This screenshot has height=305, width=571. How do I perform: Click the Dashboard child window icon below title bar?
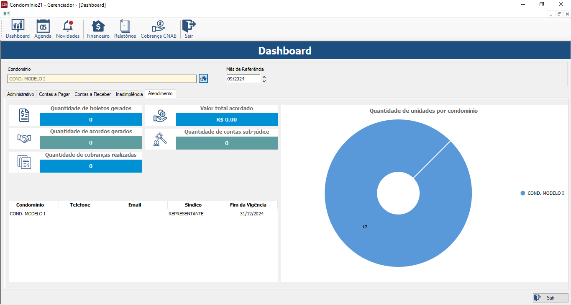pyautogui.click(x=6, y=13)
